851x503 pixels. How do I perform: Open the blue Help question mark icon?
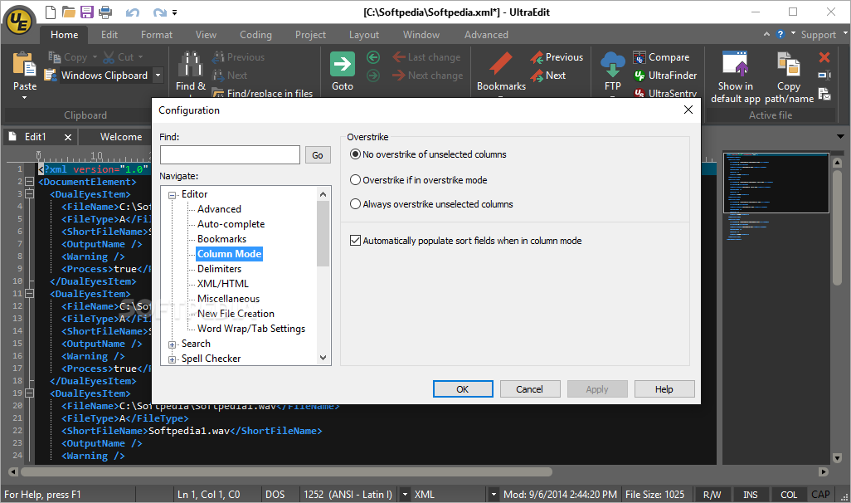click(780, 34)
